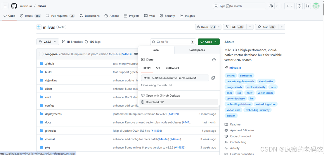Collapse the green Code dropdown button
The height and width of the screenshot is (155, 324).
pyautogui.click(x=209, y=42)
